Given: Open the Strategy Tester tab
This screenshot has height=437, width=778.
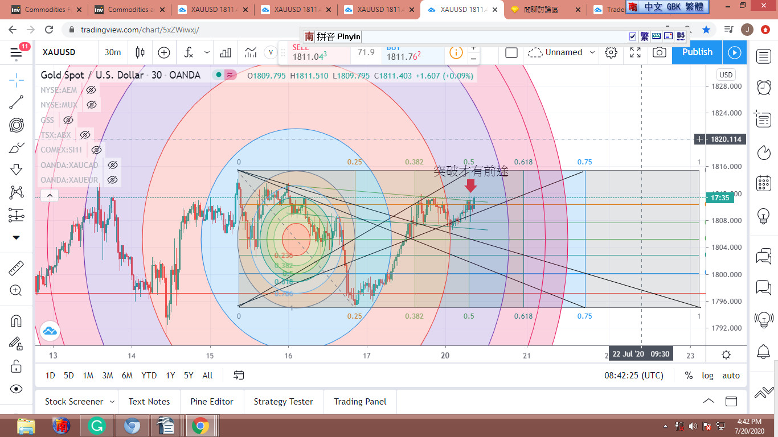Looking at the screenshot, I should 283,402.
